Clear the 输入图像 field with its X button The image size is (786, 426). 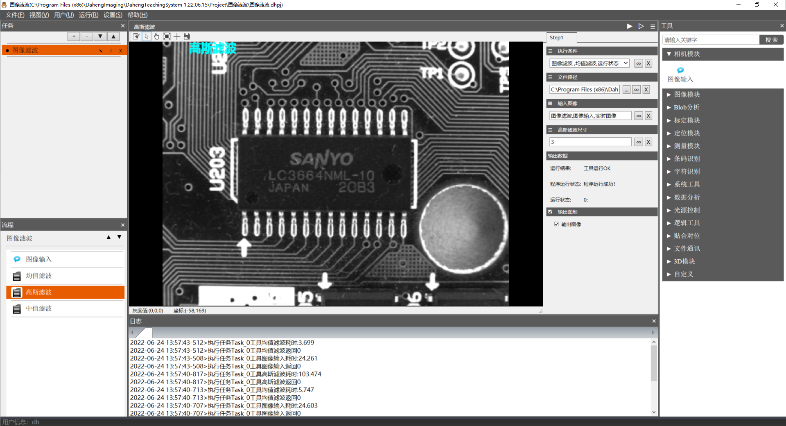point(648,116)
